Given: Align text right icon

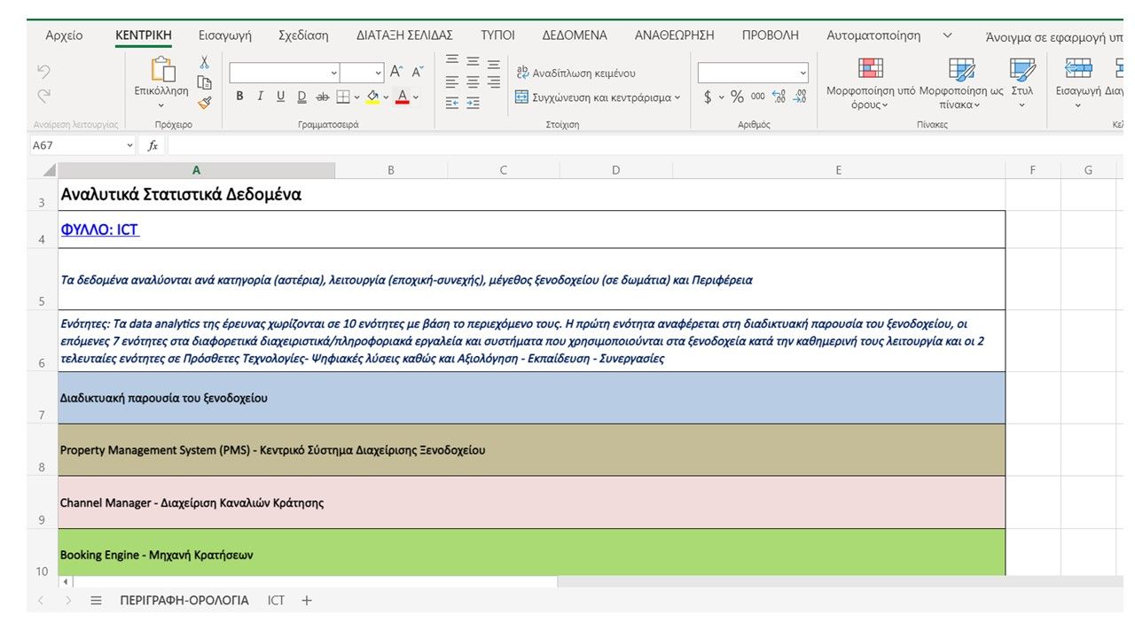Looking at the screenshot, I should click(494, 82).
